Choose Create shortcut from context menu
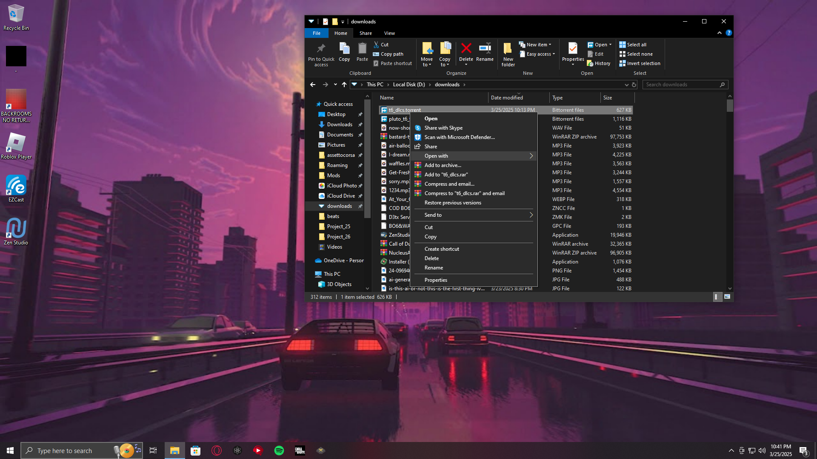The height and width of the screenshot is (459, 817). point(441,249)
